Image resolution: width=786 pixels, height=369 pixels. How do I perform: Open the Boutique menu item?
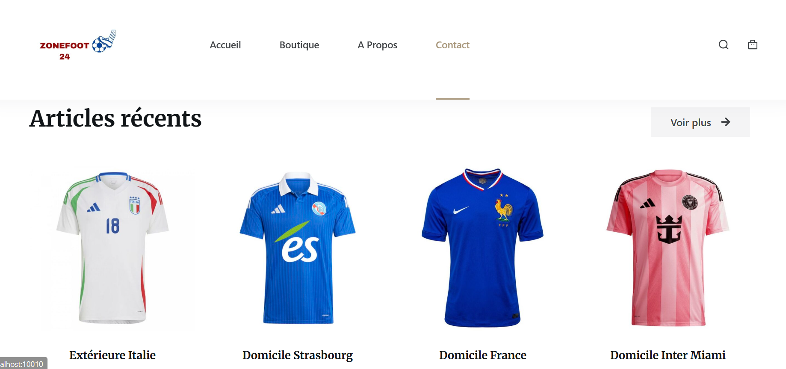coord(299,45)
